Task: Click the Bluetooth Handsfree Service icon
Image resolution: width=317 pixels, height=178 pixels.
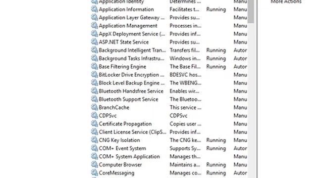Action: tap(95, 91)
